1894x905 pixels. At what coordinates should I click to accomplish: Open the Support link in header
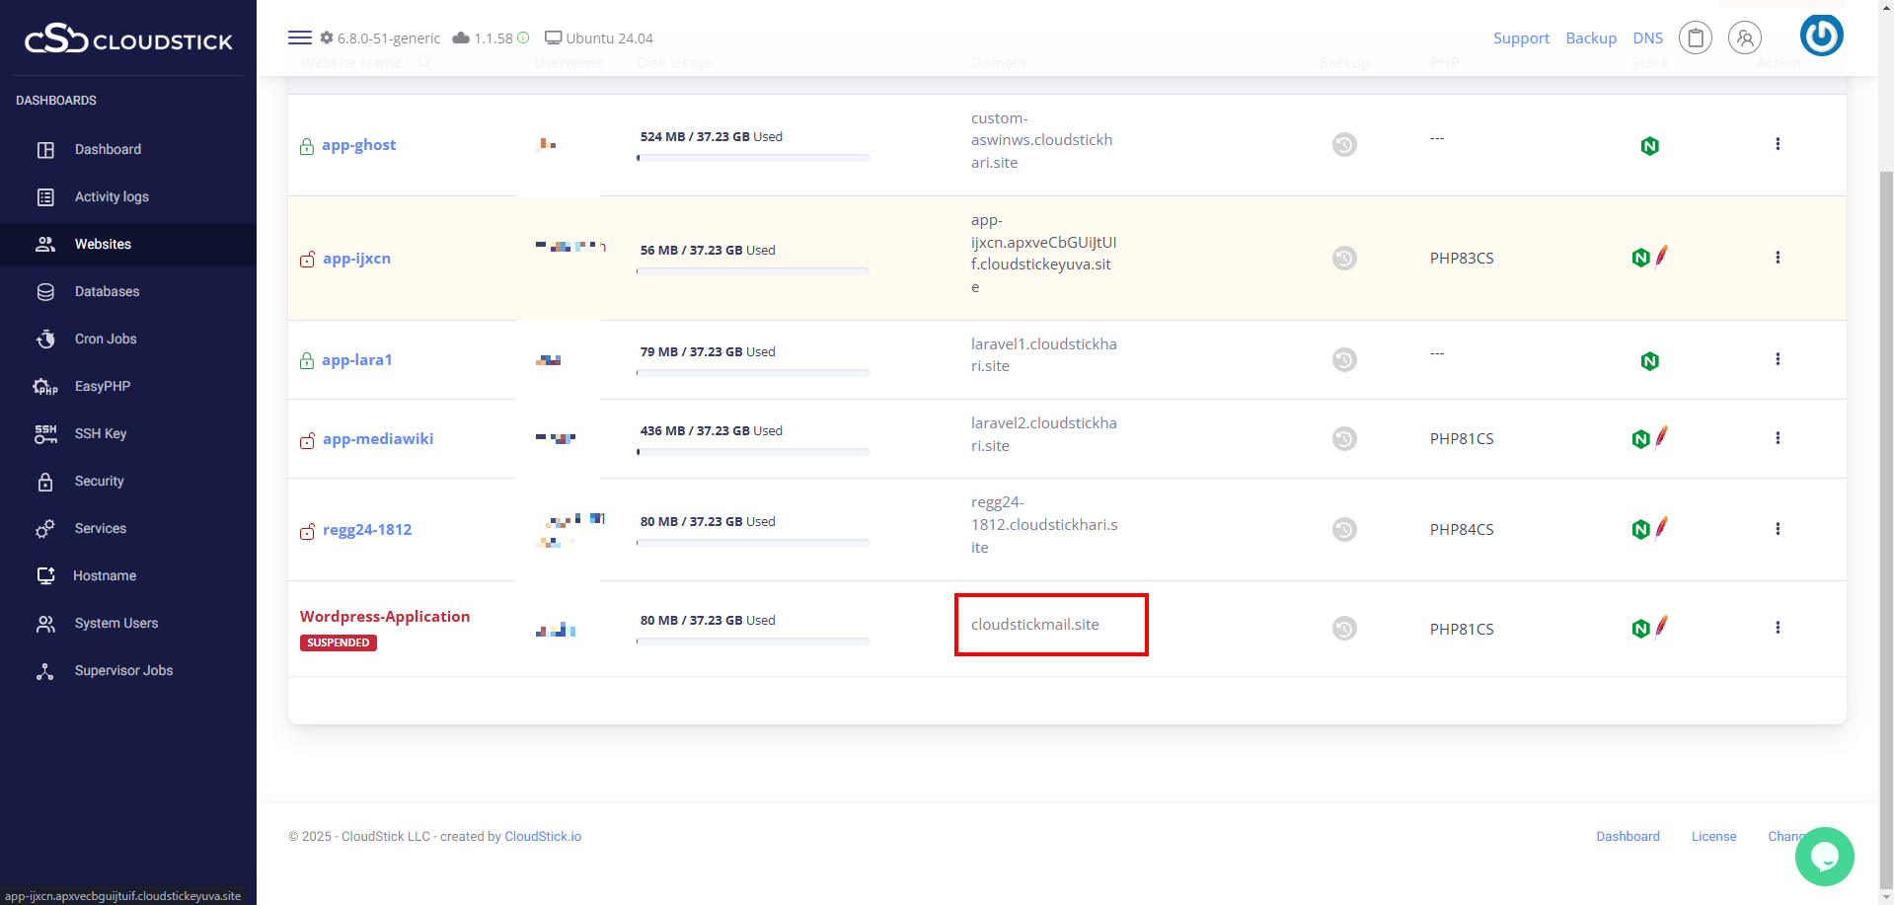point(1520,38)
